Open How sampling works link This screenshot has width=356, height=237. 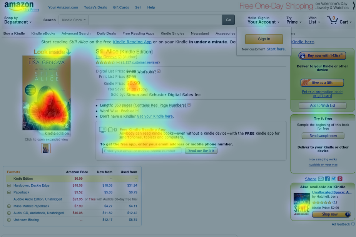point(323,159)
